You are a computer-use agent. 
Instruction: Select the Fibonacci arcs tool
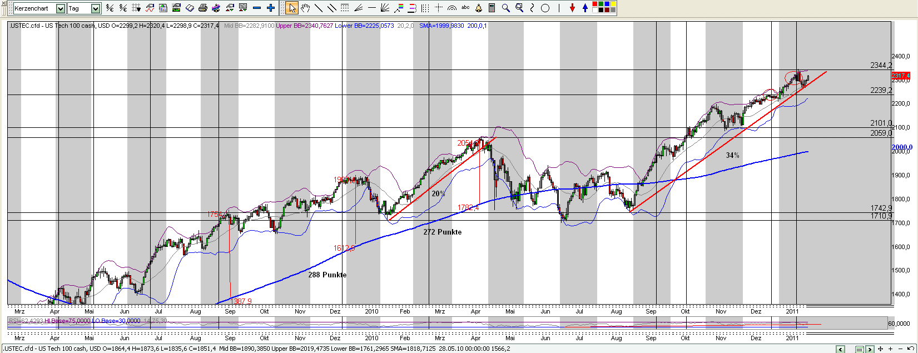[x=452, y=8]
